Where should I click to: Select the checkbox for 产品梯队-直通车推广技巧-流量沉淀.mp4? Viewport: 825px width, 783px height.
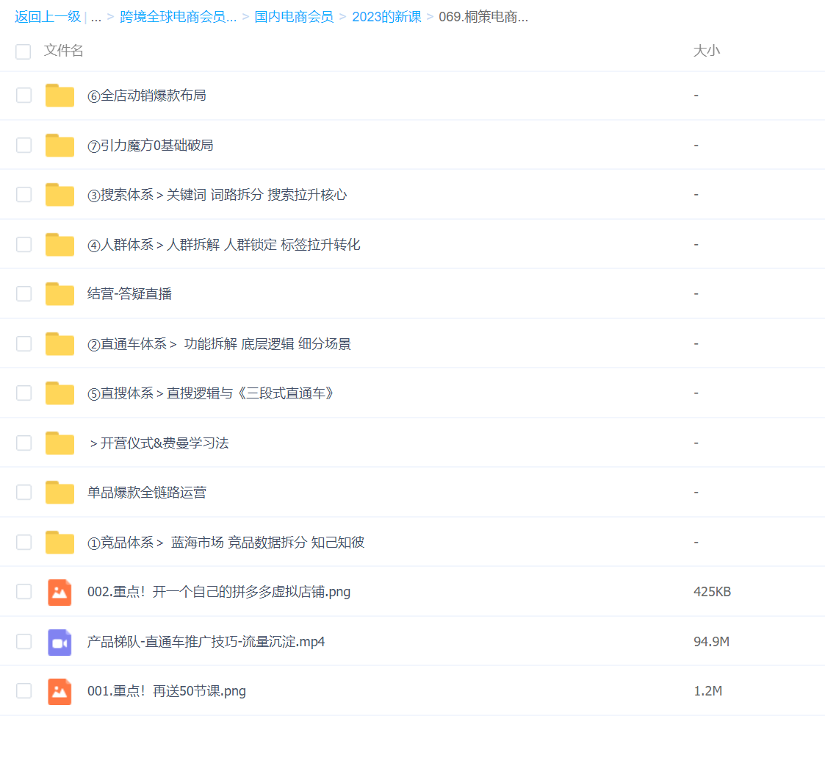pos(23,641)
